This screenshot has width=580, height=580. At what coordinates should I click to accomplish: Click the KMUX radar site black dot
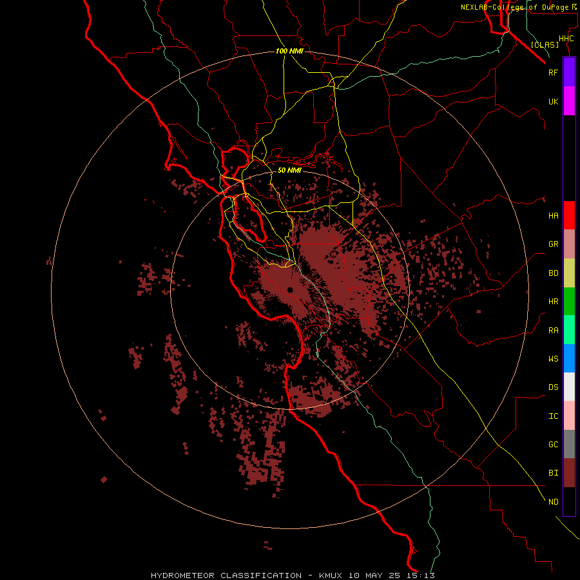(290, 289)
